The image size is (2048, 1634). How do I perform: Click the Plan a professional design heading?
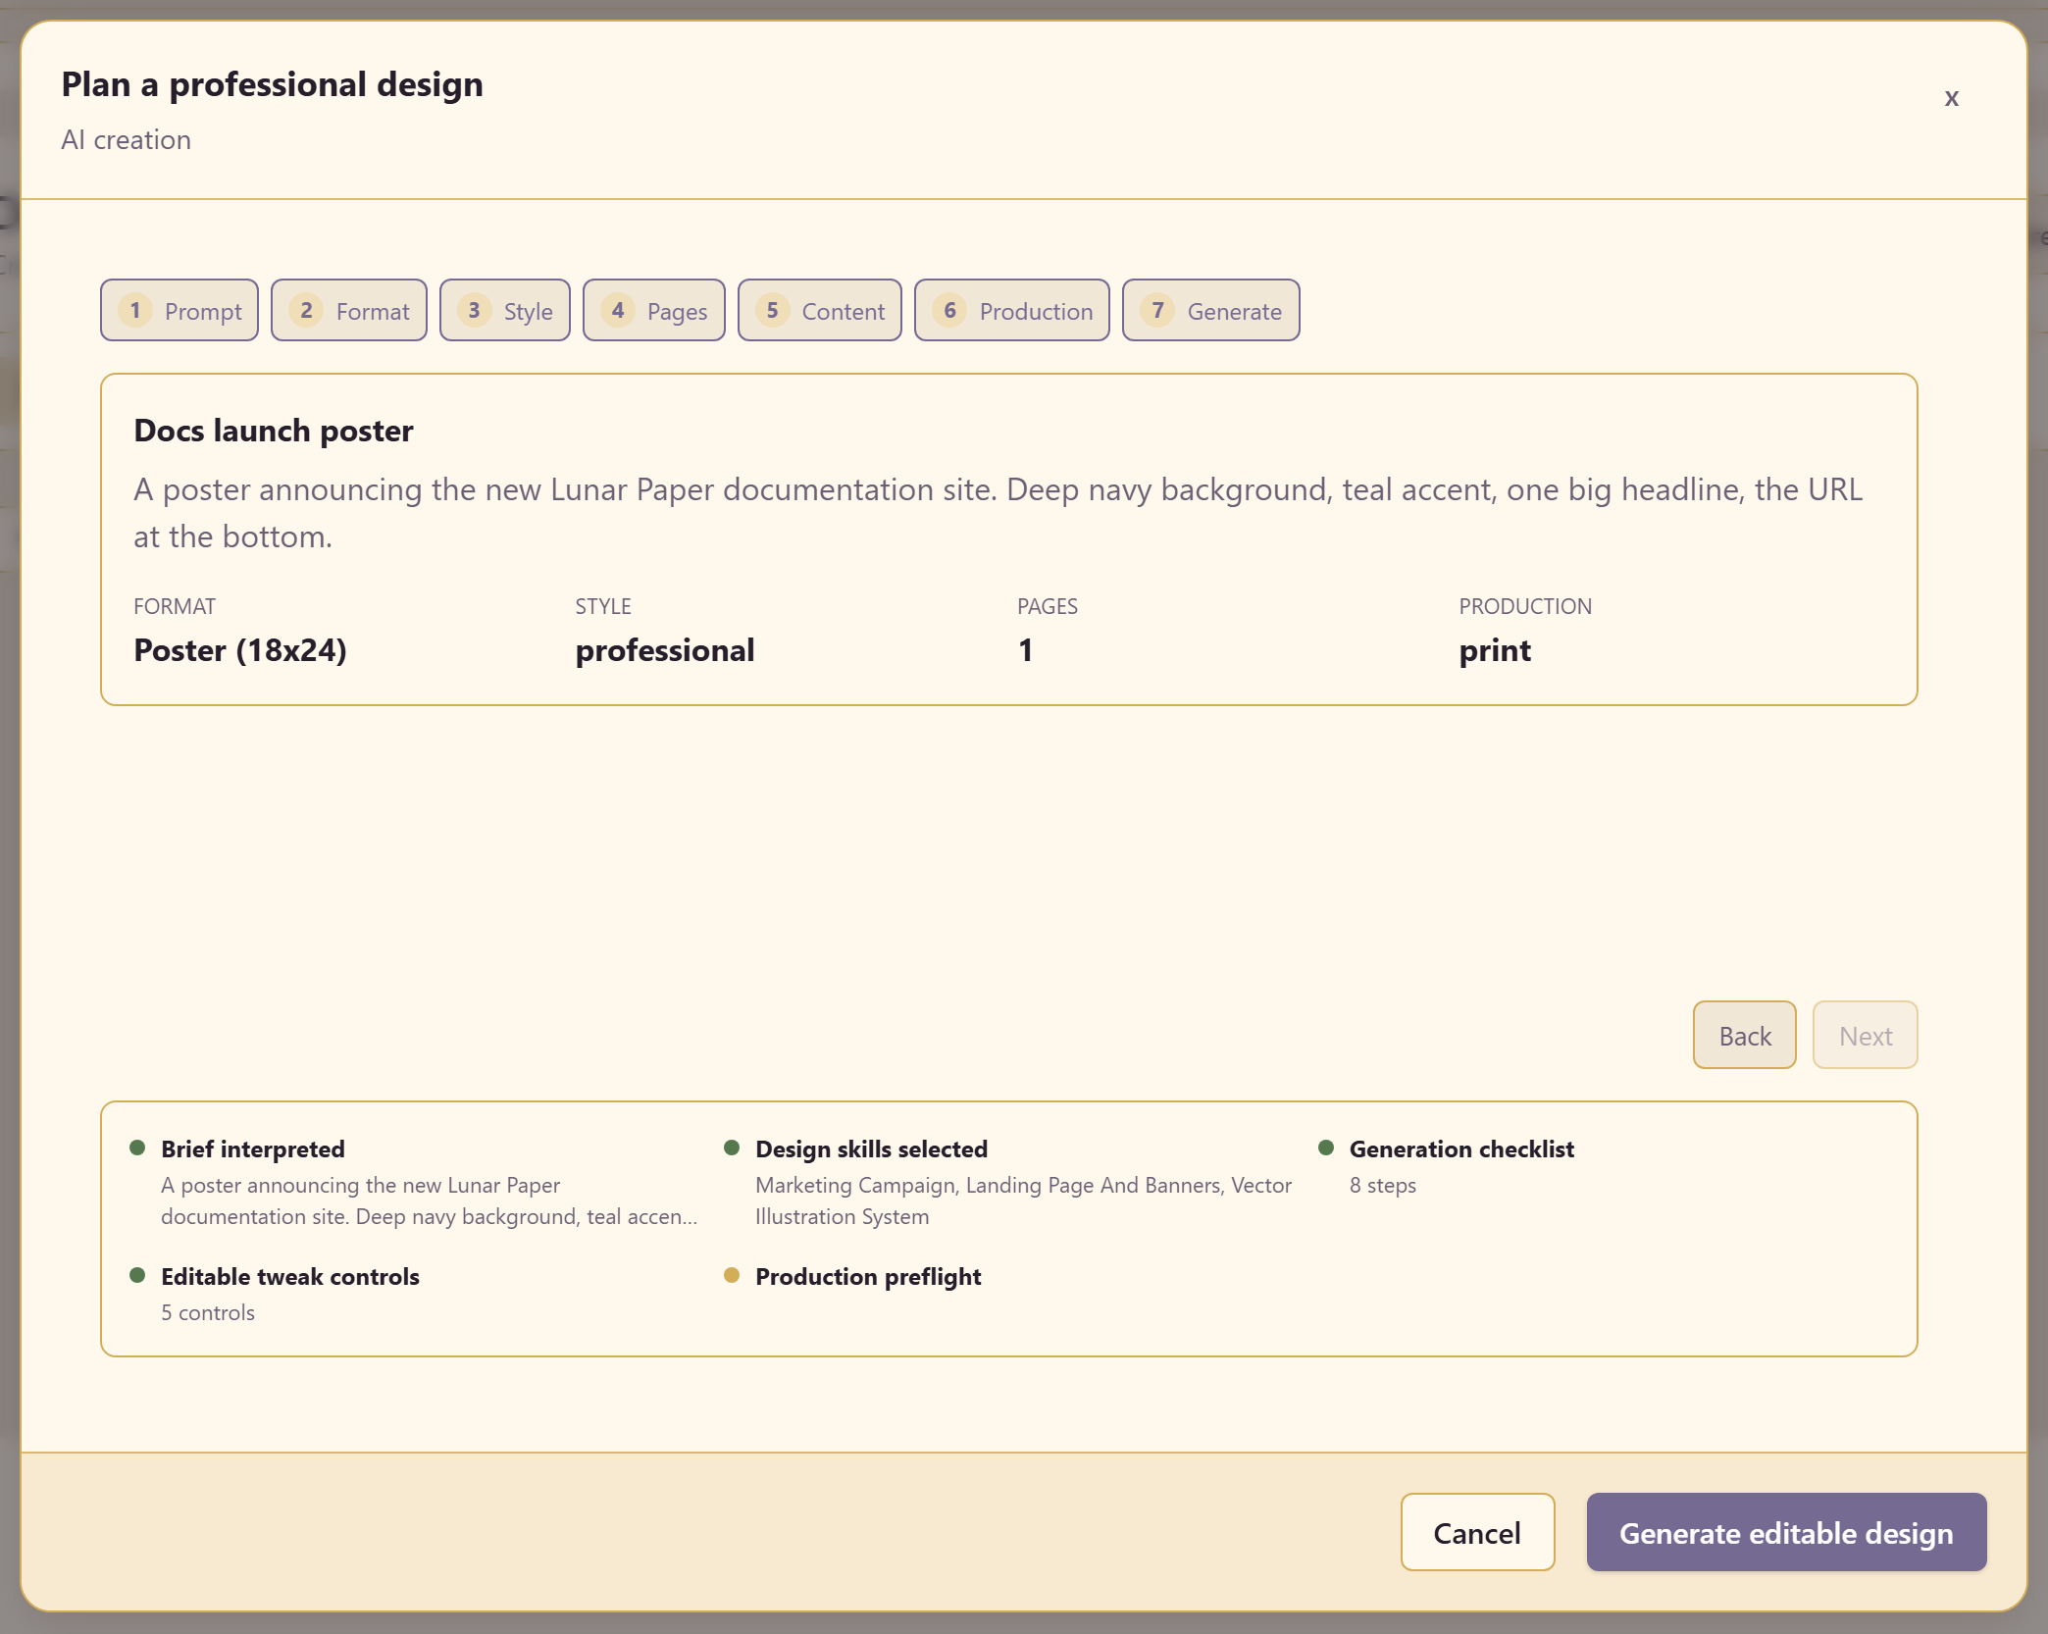click(273, 84)
